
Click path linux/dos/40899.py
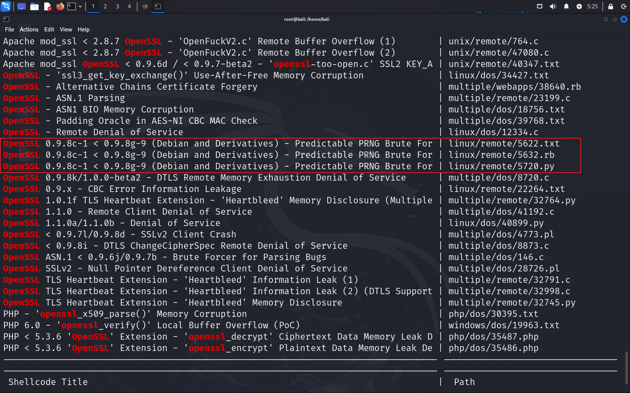click(496, 223)
